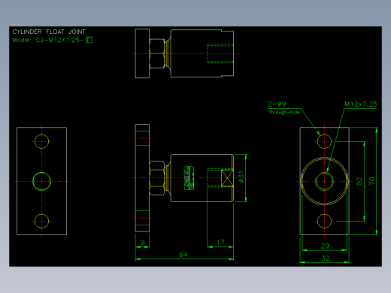Click the "64" overall length dimension
Screen dimensions: 391x293
[183, 255]
